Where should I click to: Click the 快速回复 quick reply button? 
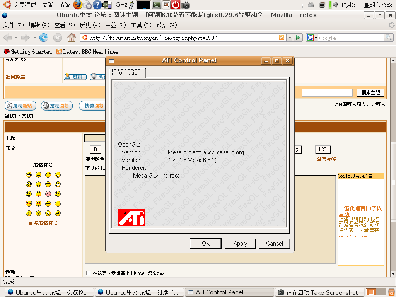click(92, 106)
